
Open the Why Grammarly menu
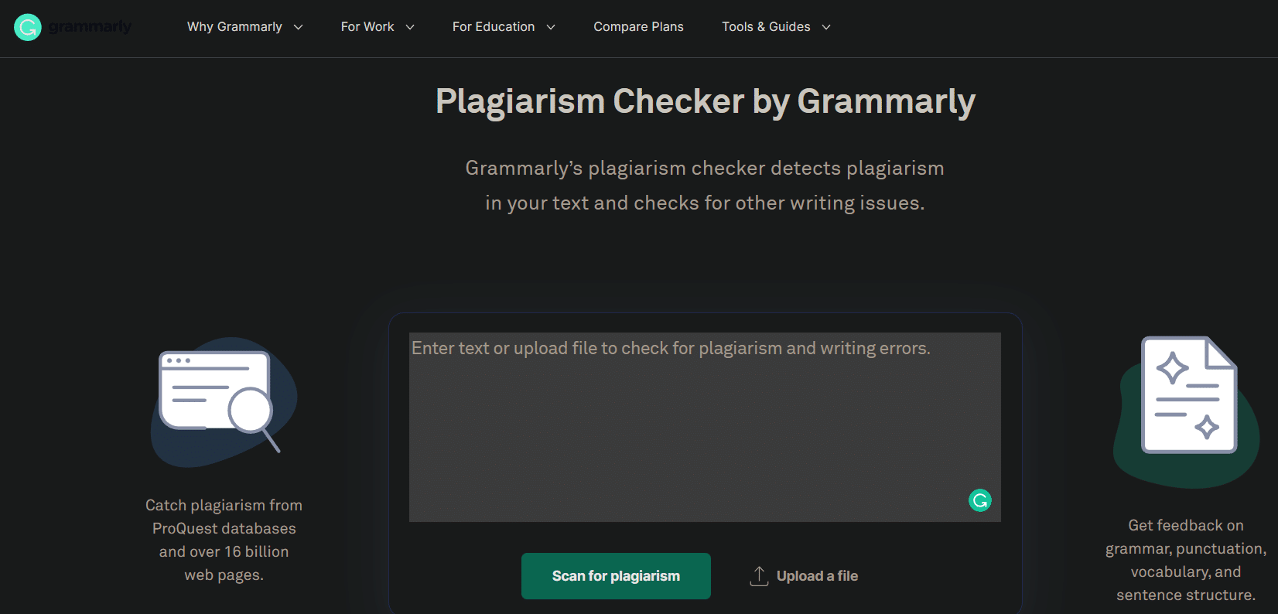point(234,27)
